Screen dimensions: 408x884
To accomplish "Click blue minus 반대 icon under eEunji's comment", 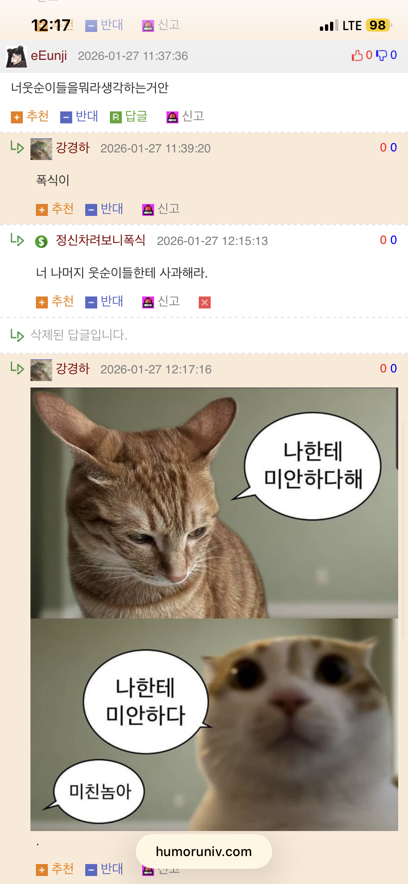I will [x=66, y=117].
